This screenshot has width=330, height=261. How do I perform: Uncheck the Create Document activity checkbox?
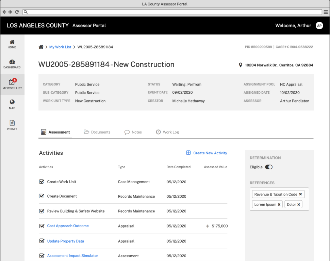(x=42, y=196)
